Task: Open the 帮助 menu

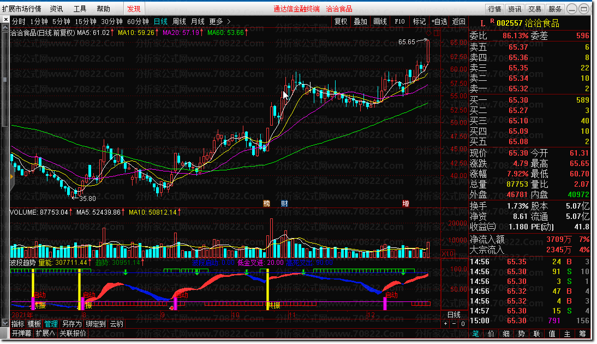Action: coord(103,9)
